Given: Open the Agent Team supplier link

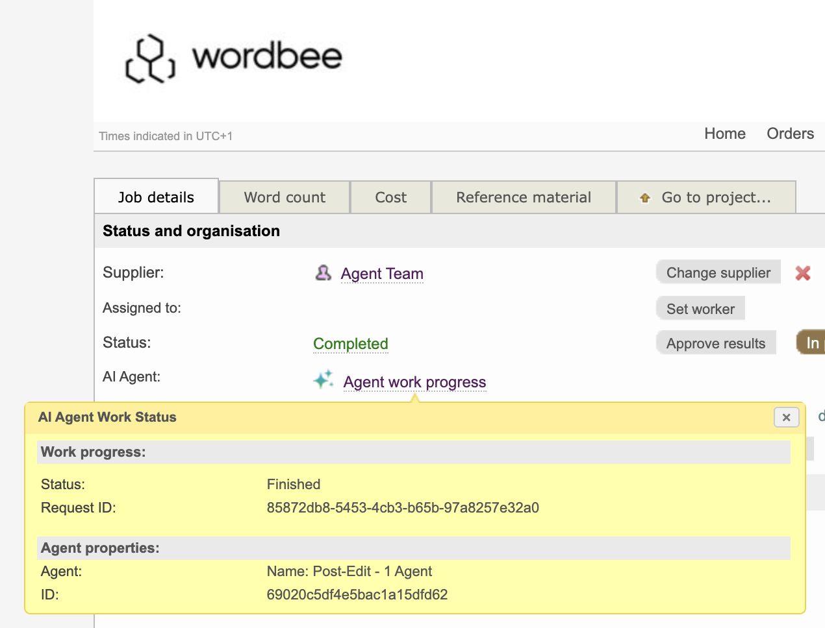Looking at the screenshot, I should tap(382, 274).
